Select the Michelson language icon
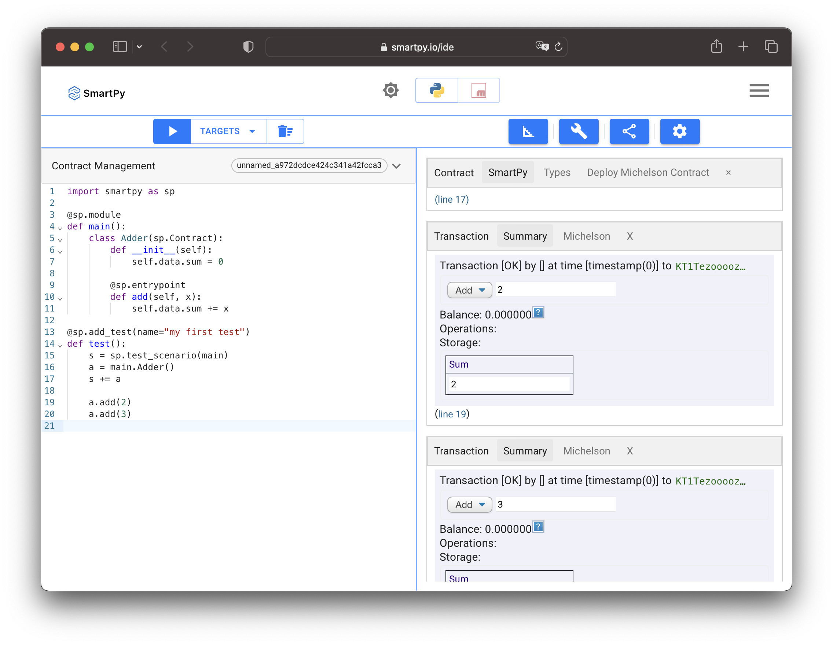Viewport: 833px width, 645px height. [x=479, y=91]
